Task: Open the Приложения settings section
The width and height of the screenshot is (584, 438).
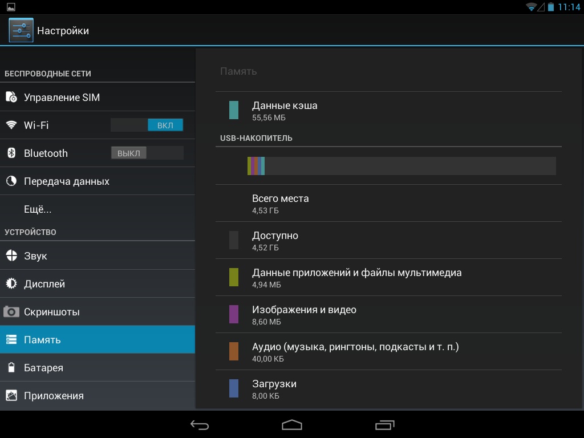Action: [97, 396]
